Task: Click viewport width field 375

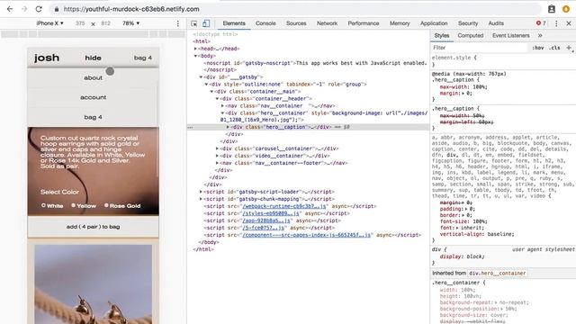Action: (x=80, y=23)
